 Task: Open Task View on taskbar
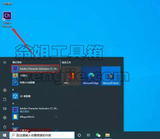click(x=88, y=135)
